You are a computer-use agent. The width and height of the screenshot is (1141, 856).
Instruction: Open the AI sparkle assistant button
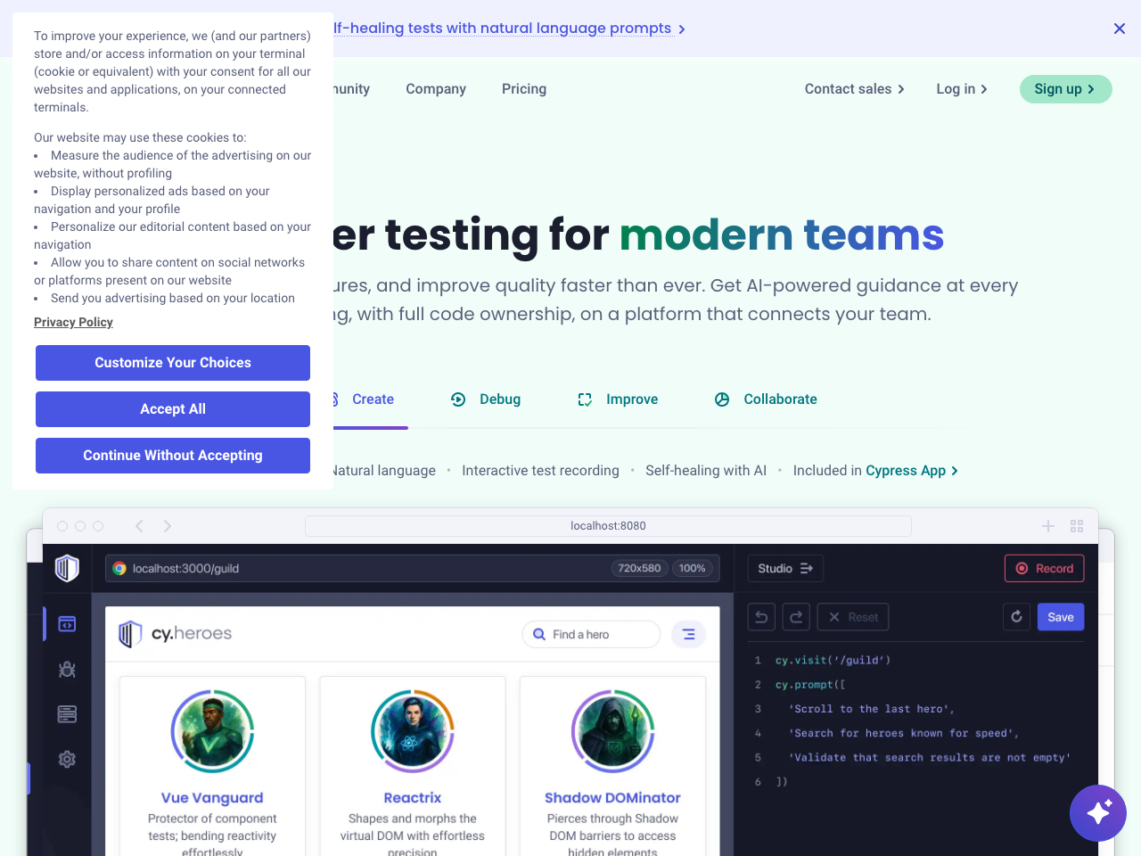[x=1098, y=813]
